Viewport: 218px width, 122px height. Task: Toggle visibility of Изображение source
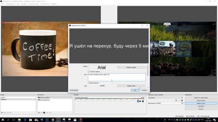pos(39,100)
